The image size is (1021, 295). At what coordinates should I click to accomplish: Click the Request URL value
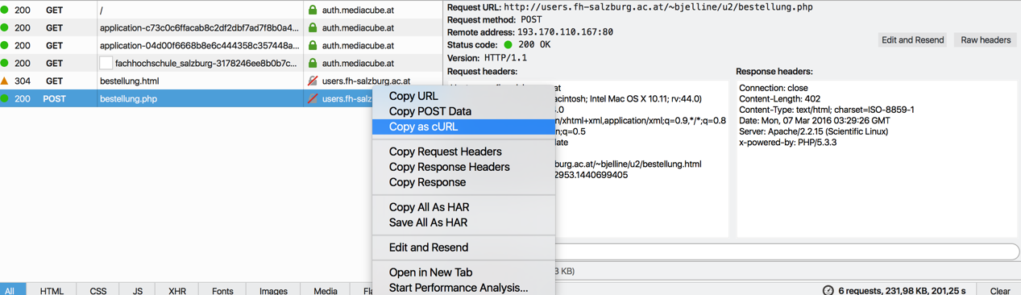click(658, 7)
